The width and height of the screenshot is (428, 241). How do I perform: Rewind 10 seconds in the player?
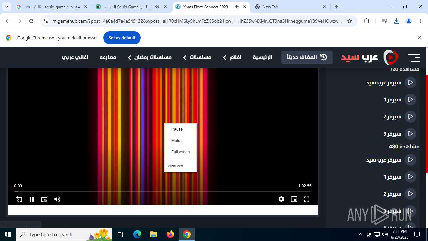click(x=19, y=199)
